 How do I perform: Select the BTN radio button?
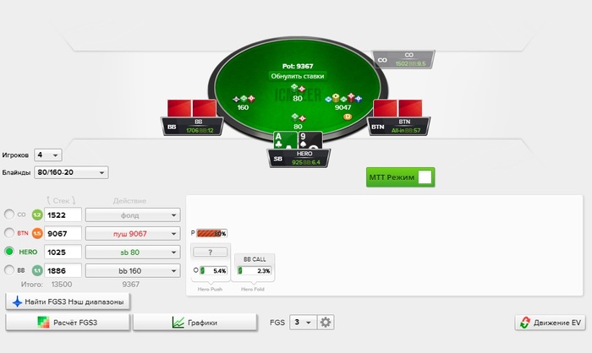tap(9, 233)
